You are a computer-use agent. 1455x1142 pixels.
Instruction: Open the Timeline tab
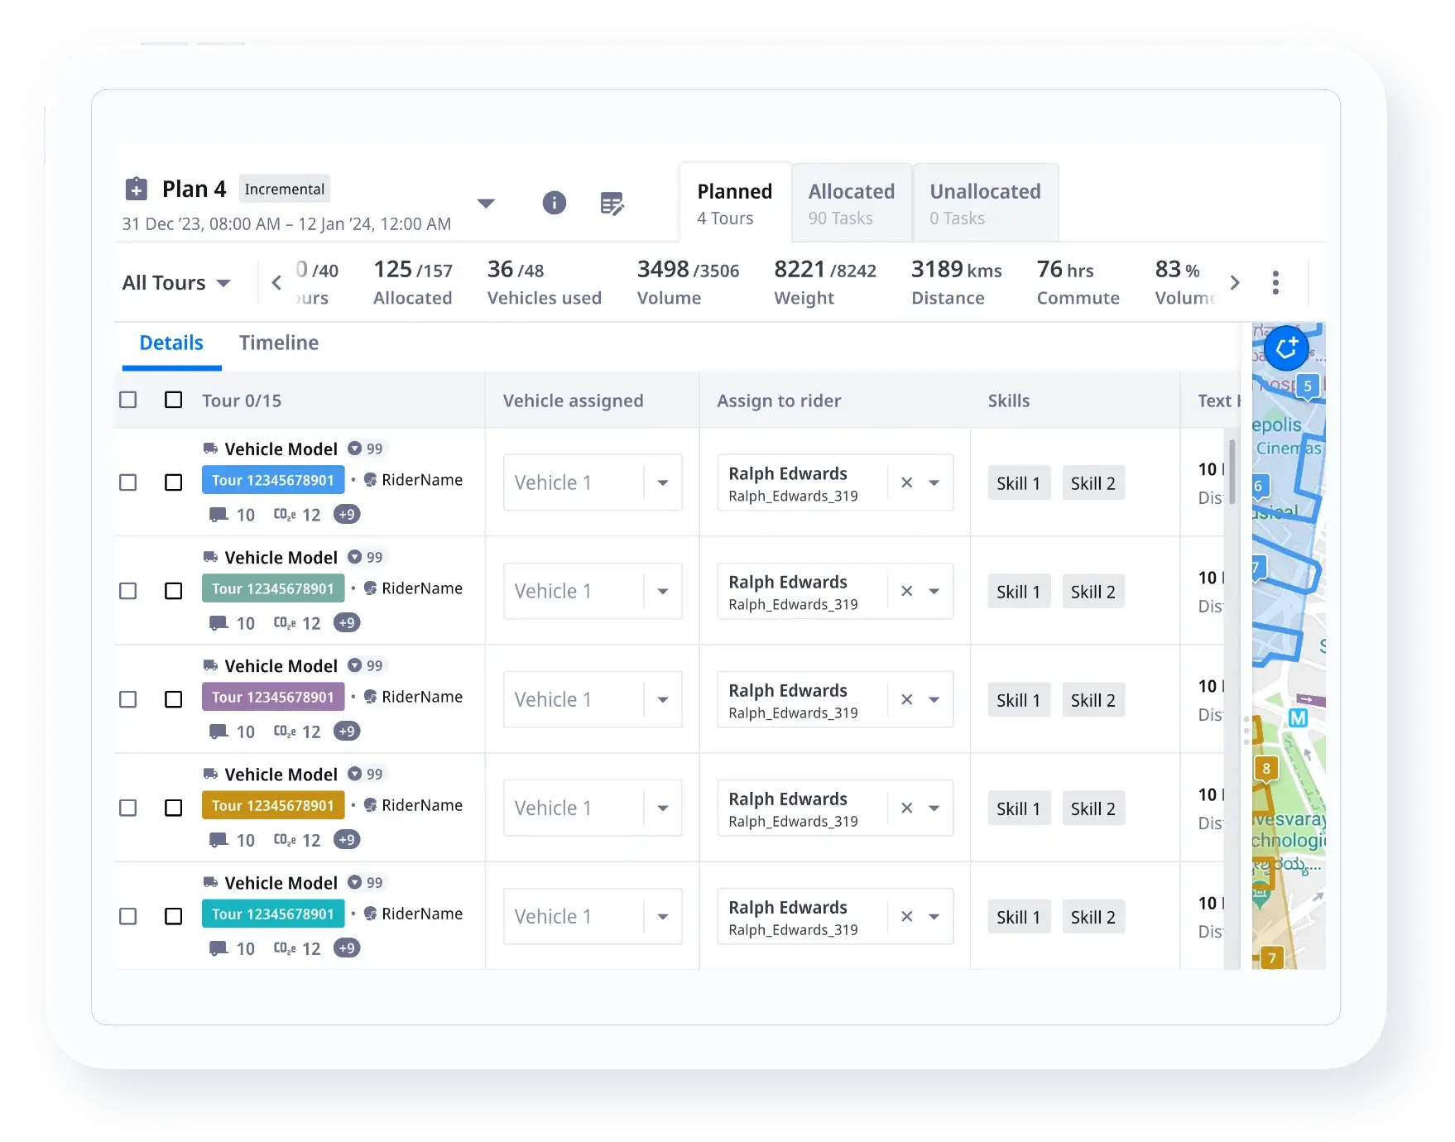pyautogui.click(x=279, y=342)
